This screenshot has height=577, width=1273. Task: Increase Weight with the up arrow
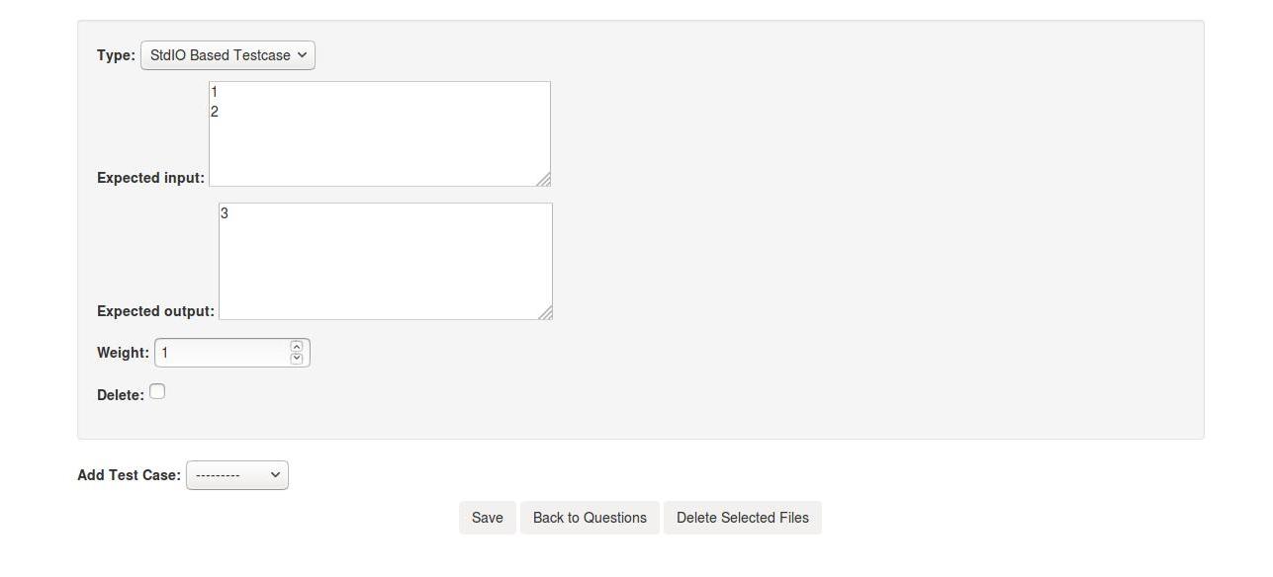coord(296,347)
